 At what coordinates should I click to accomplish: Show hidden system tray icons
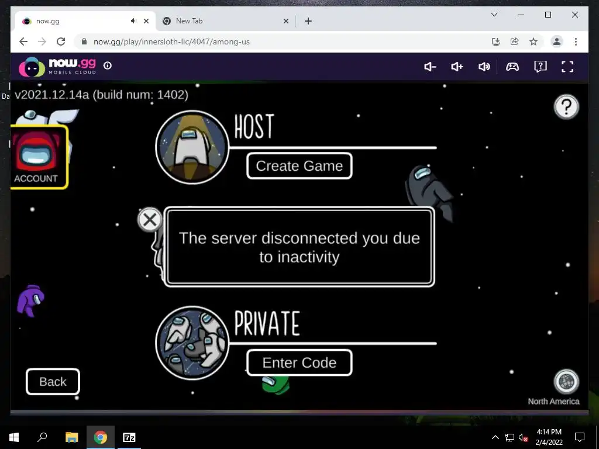(495, 437)
